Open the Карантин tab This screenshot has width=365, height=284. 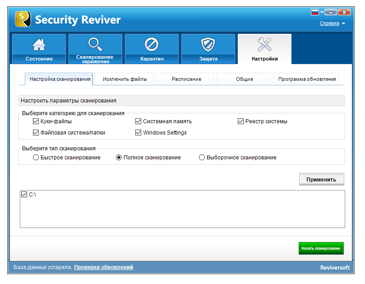coord(152,49)
